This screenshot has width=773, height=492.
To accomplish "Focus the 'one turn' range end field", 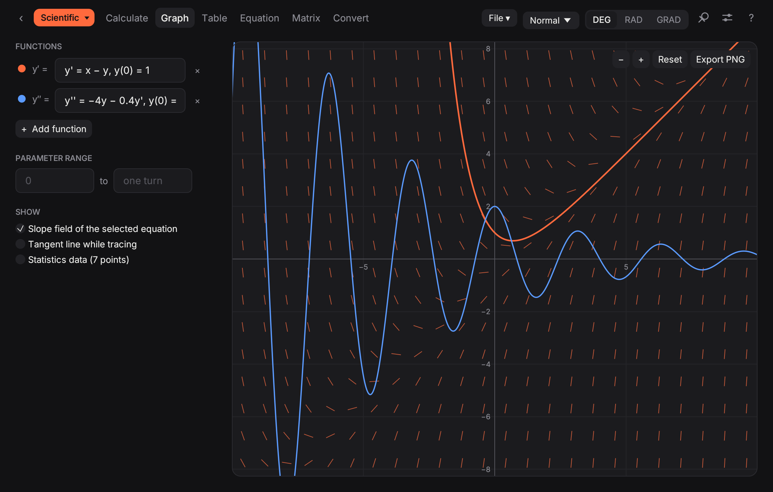I will 153,181.
